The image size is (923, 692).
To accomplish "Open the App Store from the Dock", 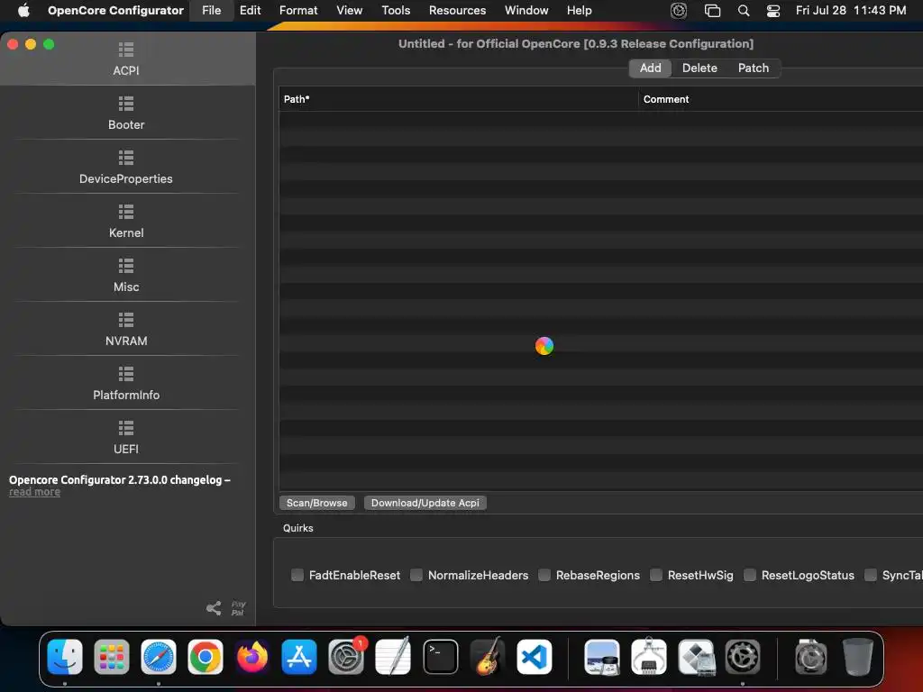I will pyautogui.click(x=299, y=657).
